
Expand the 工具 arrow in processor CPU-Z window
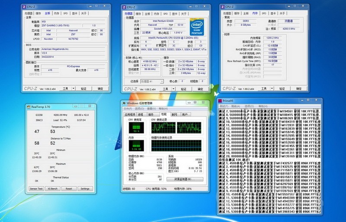click(173, 89)
